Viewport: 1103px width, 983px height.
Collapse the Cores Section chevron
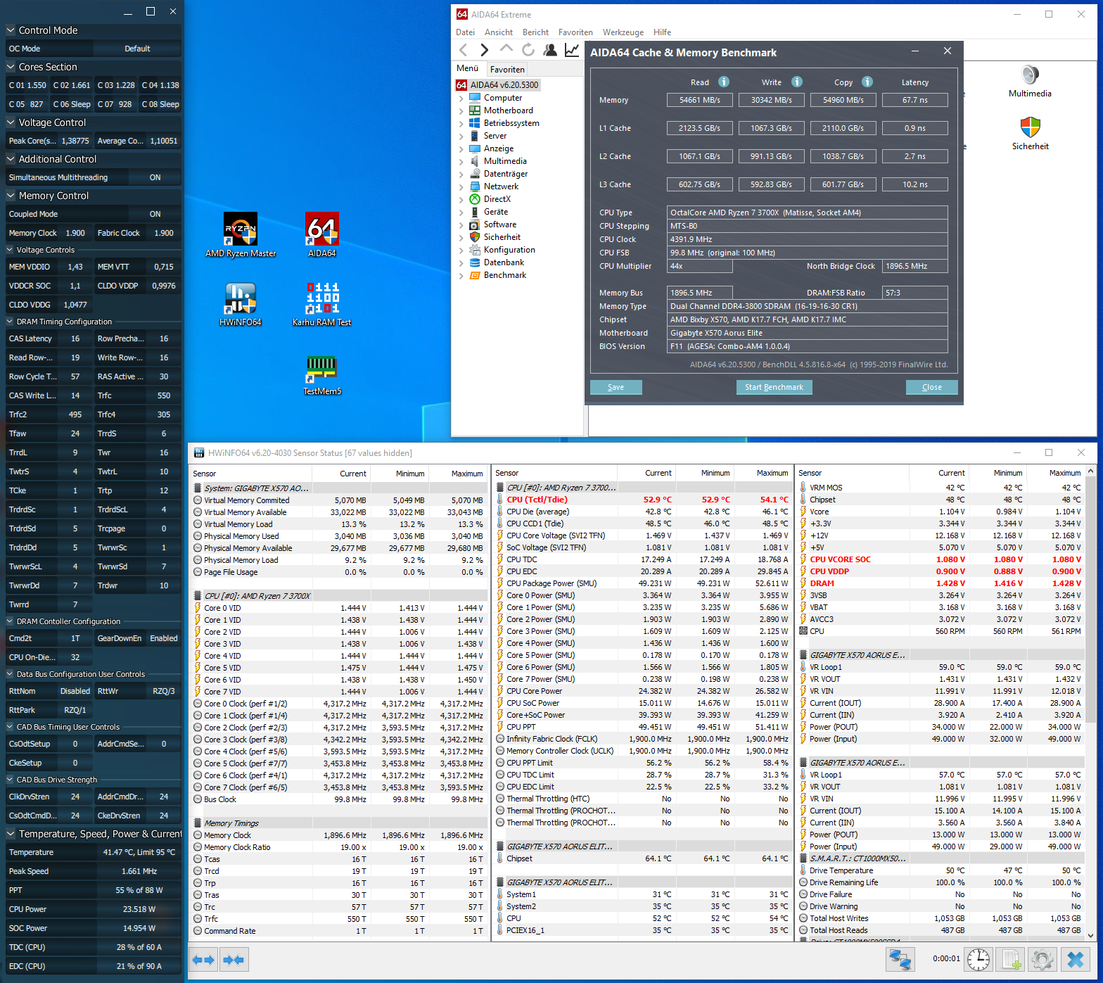tap(11, 67)
